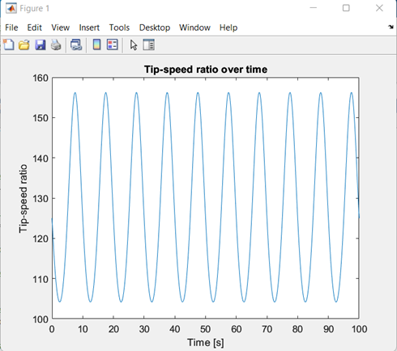Open the Help menu
397x351 pixels.
point(228,27)
